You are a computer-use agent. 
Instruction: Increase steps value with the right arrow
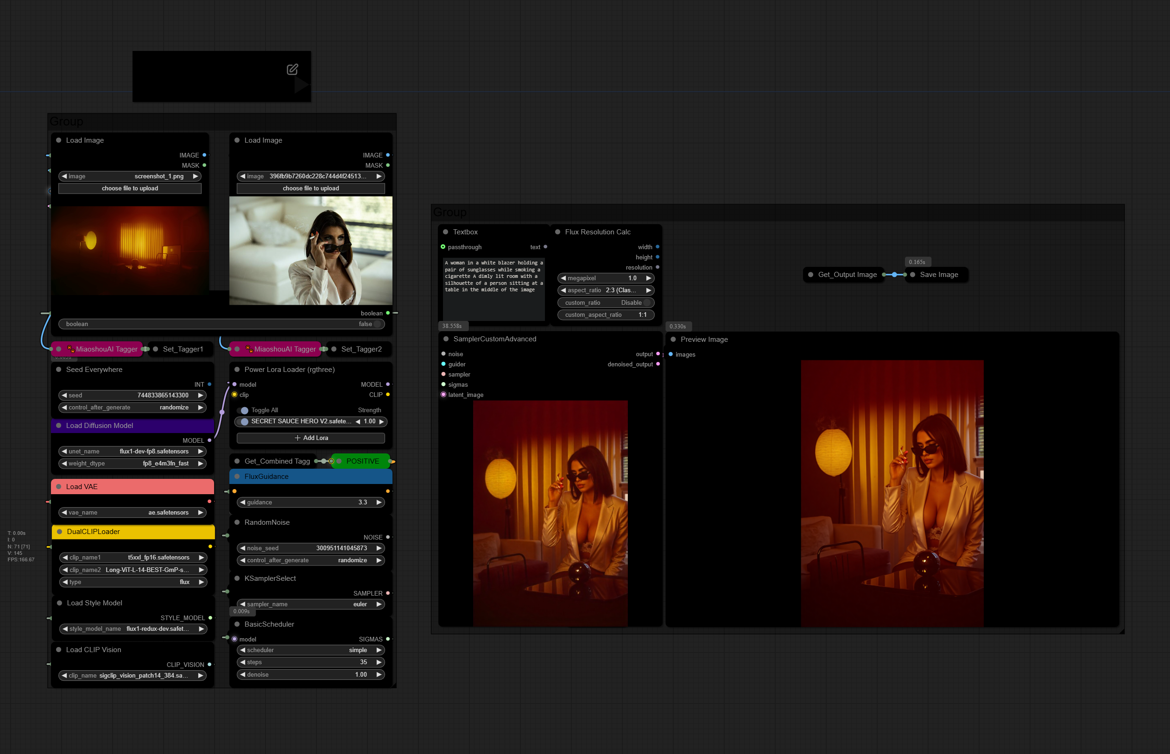click(x=379, y=662)
